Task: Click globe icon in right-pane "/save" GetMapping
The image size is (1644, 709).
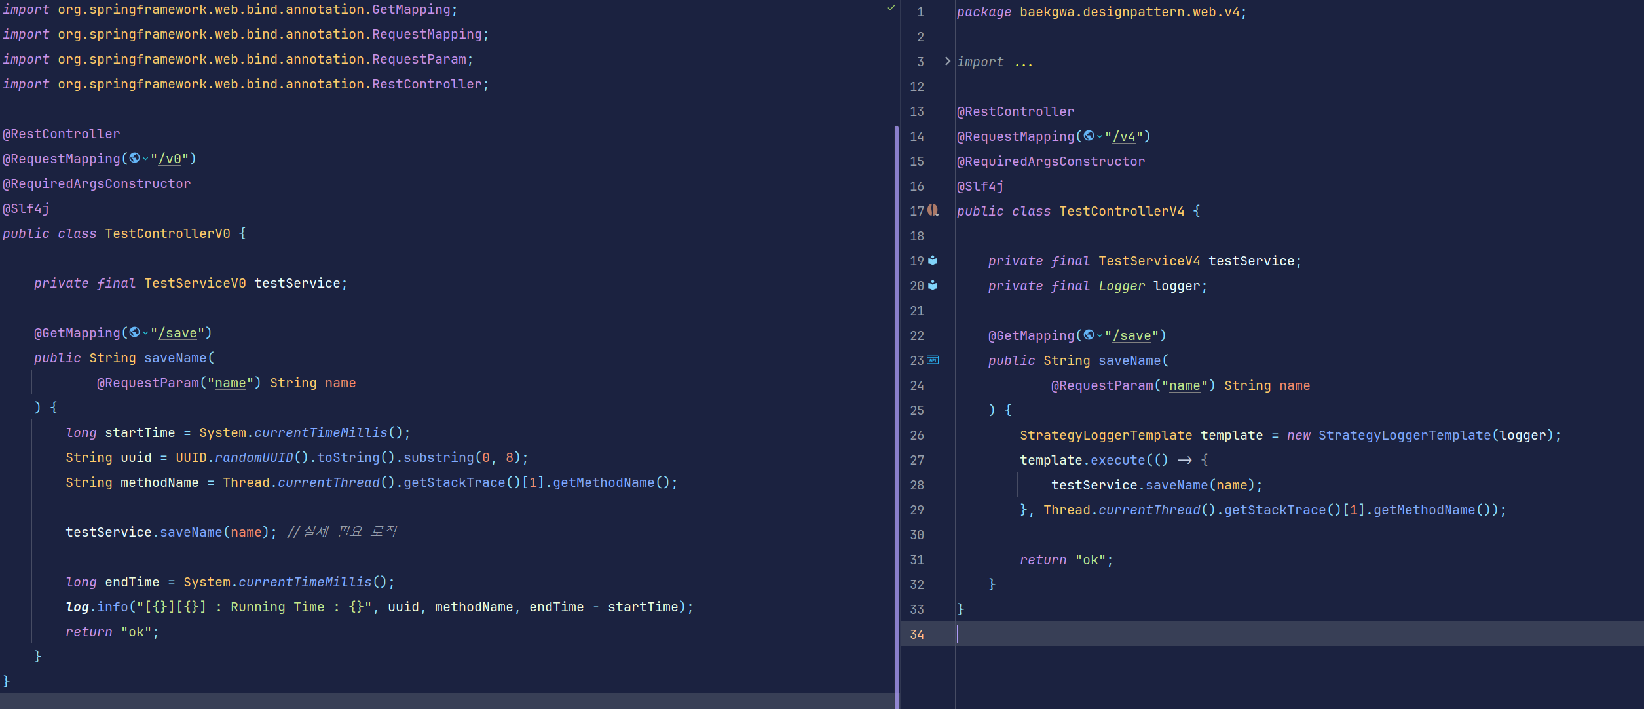Action: pyautogui.click(x=1089, y=335)
